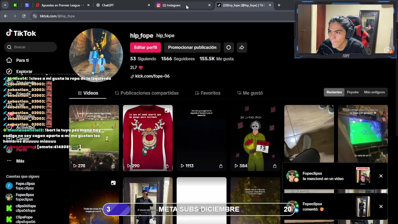Reload the current page

click(x=24, y=16)
